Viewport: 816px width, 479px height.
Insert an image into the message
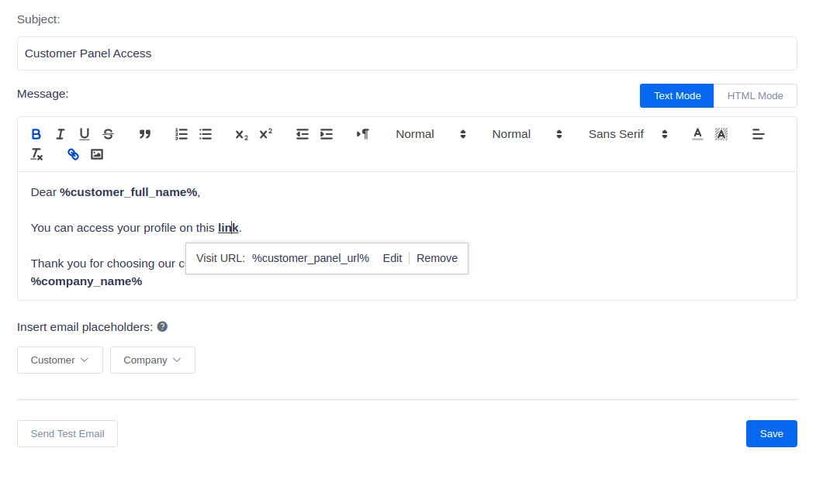[97, 154]
